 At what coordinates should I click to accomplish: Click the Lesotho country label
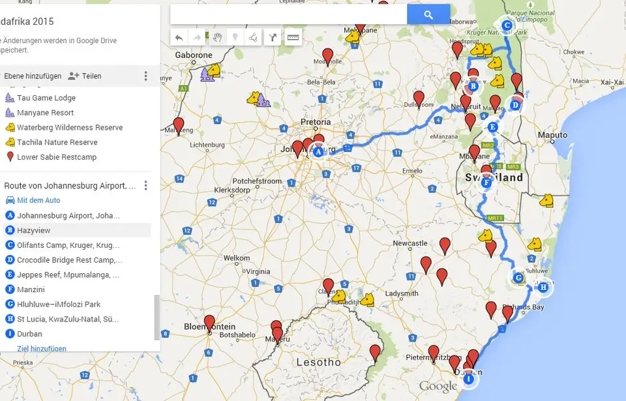(x=319, y=363)
